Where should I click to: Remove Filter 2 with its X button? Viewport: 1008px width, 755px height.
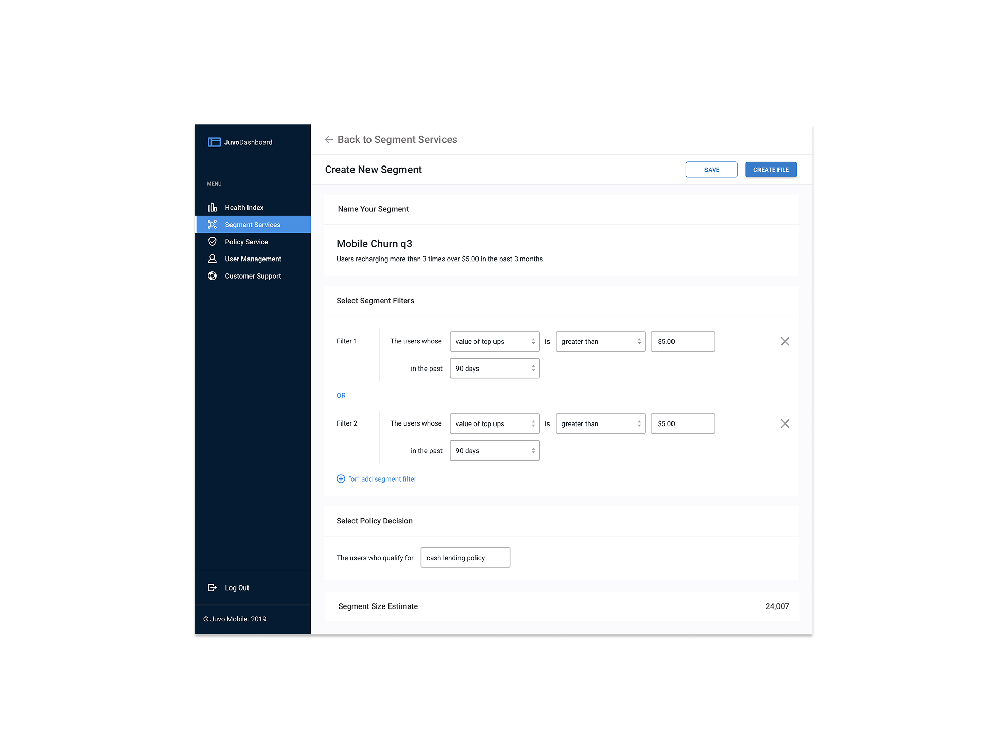[785, 423]
